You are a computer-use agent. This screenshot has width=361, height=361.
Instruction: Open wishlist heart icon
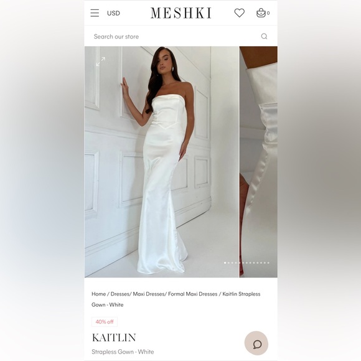coord(240,13)
